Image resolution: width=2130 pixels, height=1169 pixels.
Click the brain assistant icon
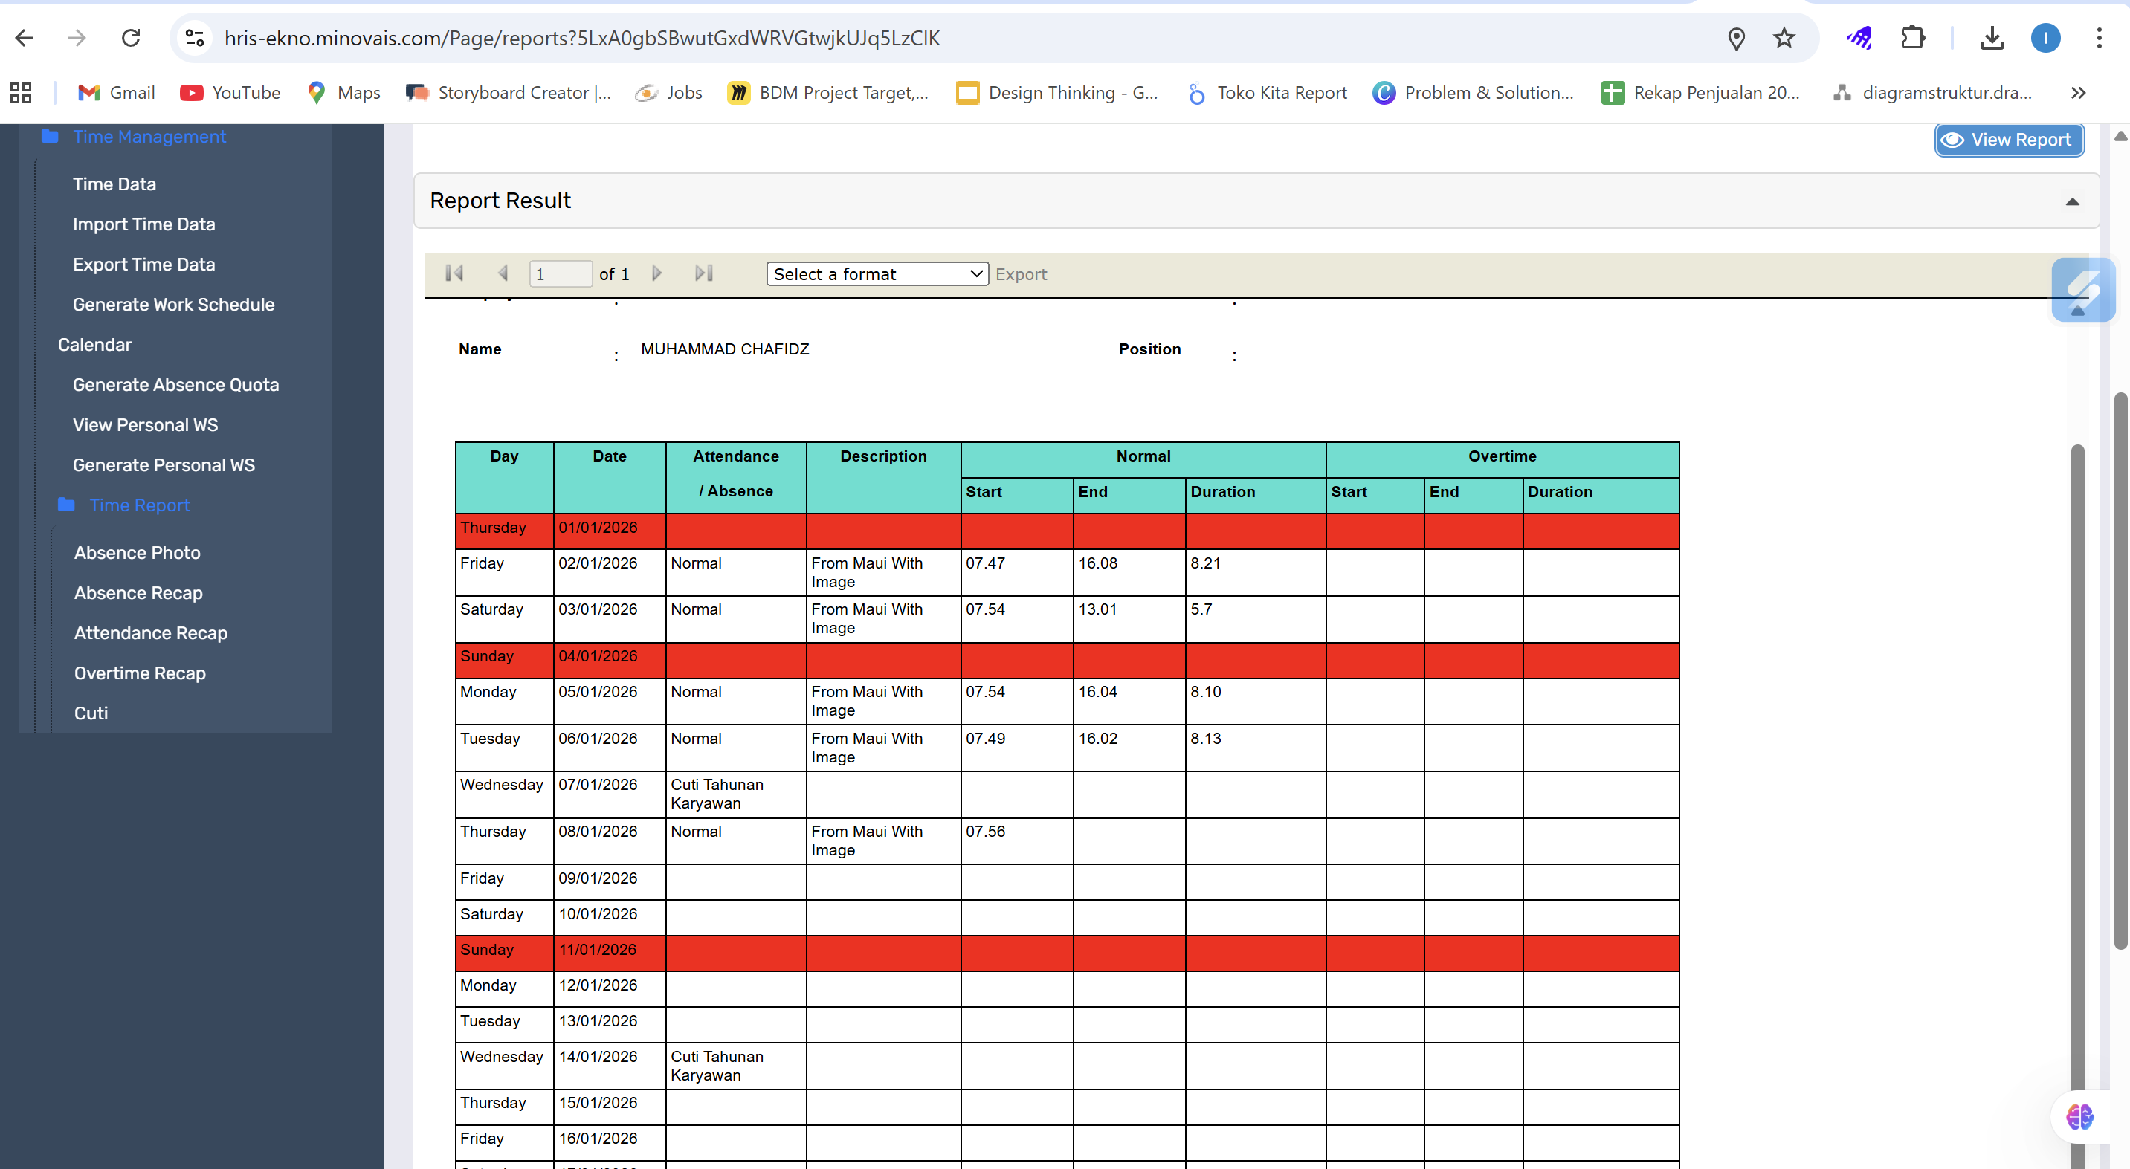(x=2079, y=1117)
